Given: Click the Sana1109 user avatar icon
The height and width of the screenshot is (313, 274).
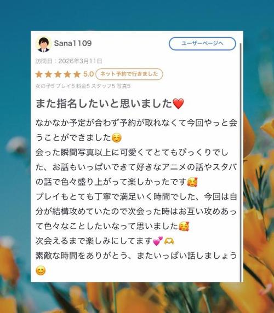Looking at the screenshot, I should tap(44, 44).
